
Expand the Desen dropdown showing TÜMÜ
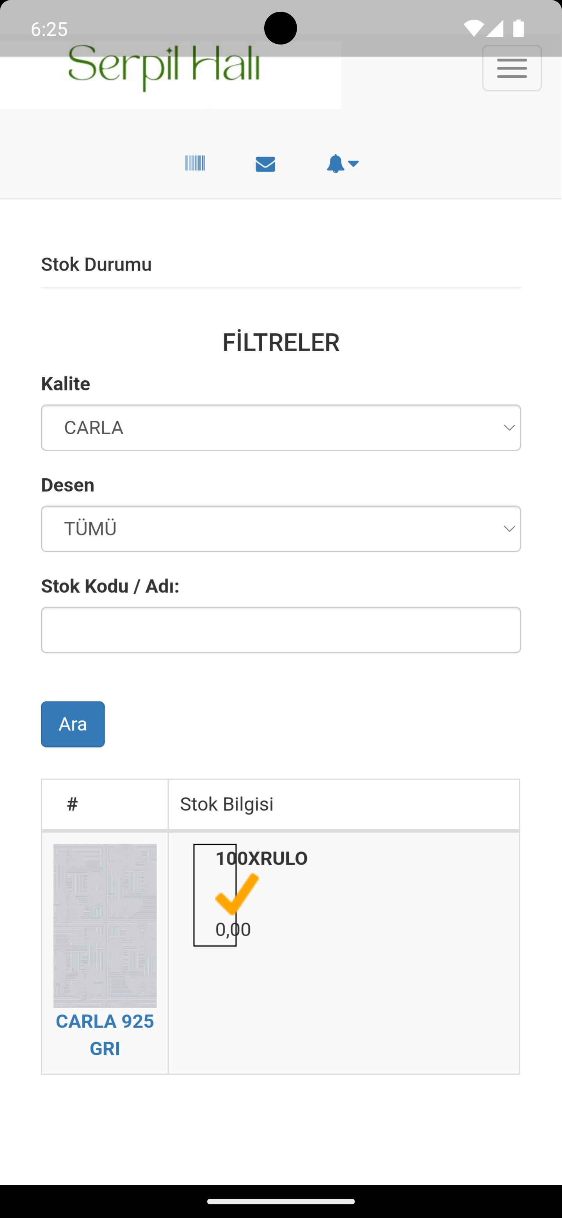pos(281,529)
